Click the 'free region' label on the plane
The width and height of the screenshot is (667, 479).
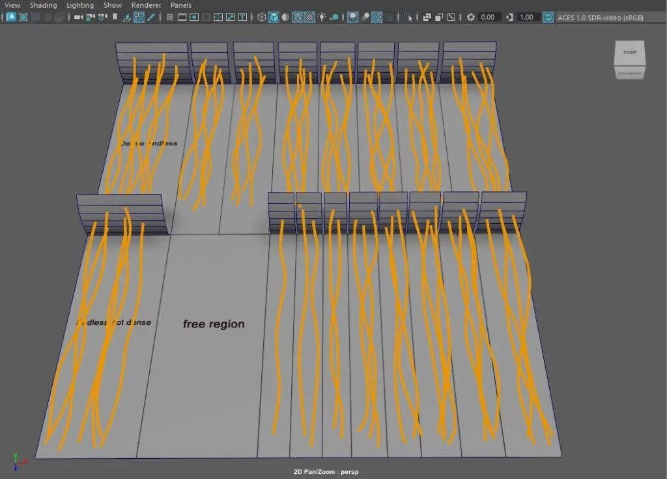214,324
